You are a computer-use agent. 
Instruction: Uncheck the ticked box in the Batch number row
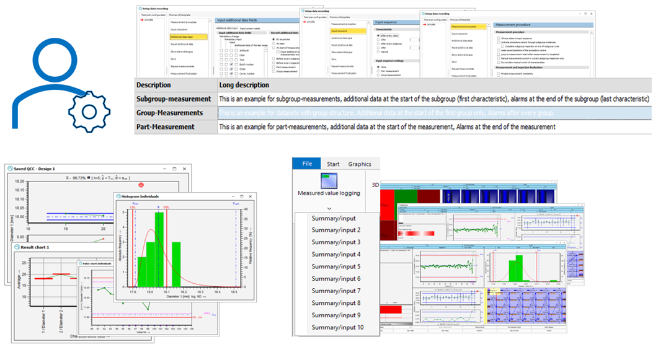point(232,64)
